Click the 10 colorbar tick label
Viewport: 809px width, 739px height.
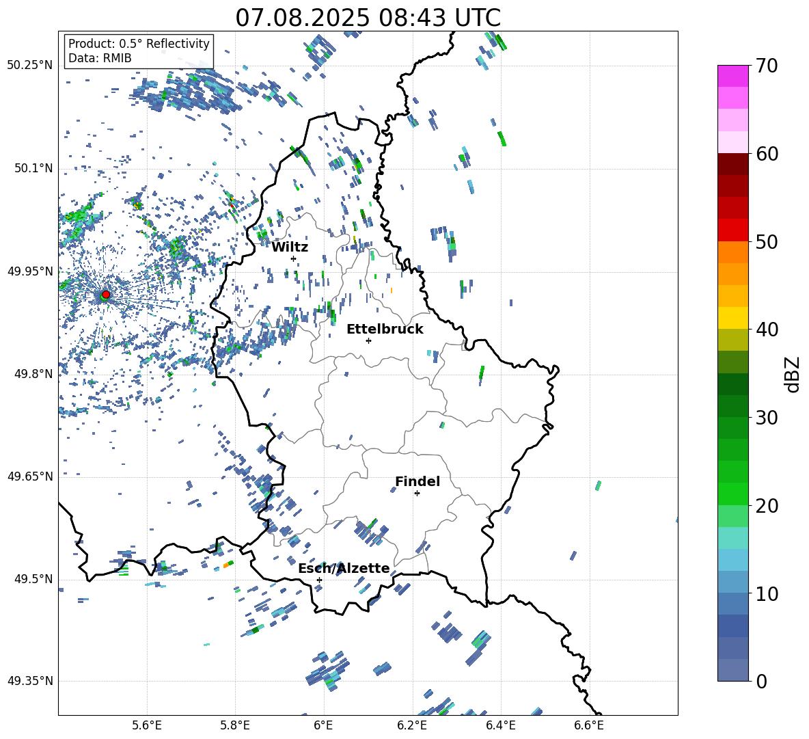click(767, 593)
